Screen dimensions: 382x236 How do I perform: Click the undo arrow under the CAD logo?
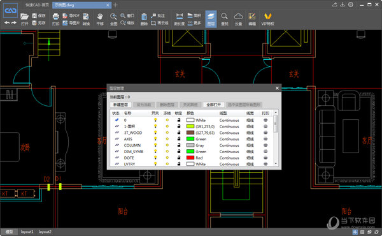tap(7, 23)
